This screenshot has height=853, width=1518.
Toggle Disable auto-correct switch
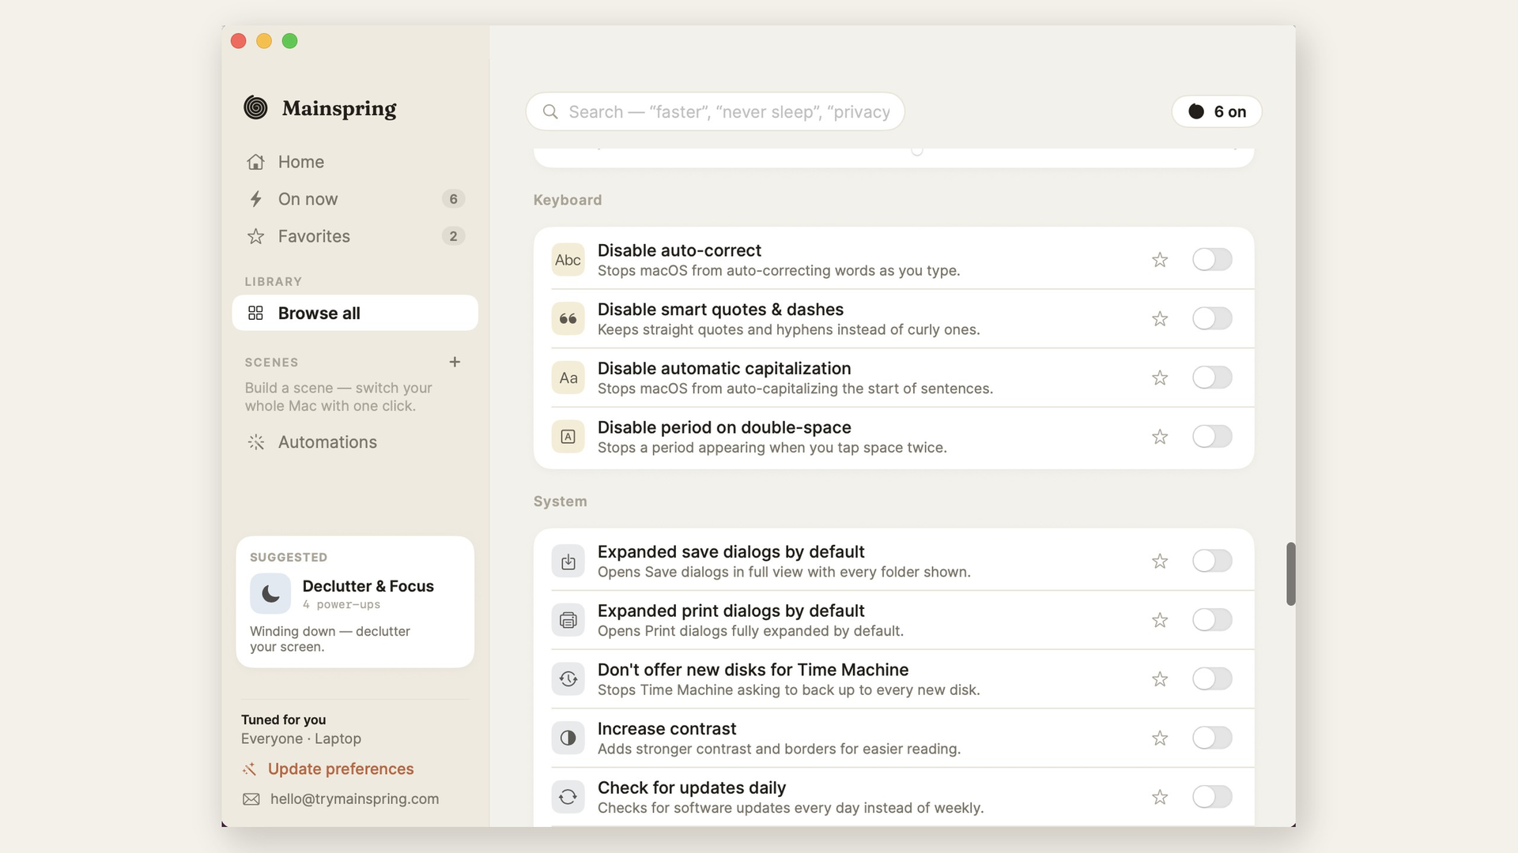pyautogui.click(x=1212, y=260)
